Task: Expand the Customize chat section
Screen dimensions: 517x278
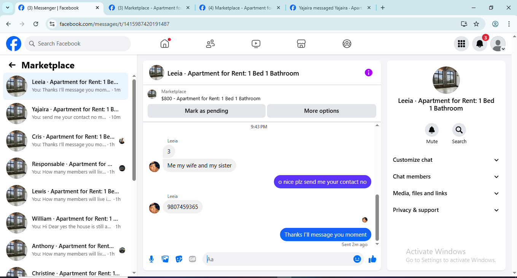Action: pos(446,160)
